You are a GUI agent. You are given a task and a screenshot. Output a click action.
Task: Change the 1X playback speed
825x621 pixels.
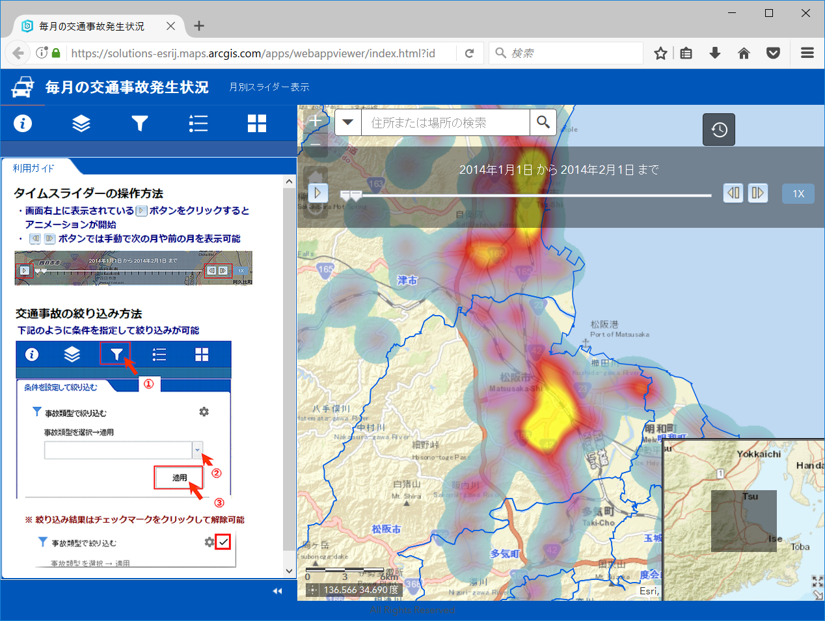tap(798, 193)
